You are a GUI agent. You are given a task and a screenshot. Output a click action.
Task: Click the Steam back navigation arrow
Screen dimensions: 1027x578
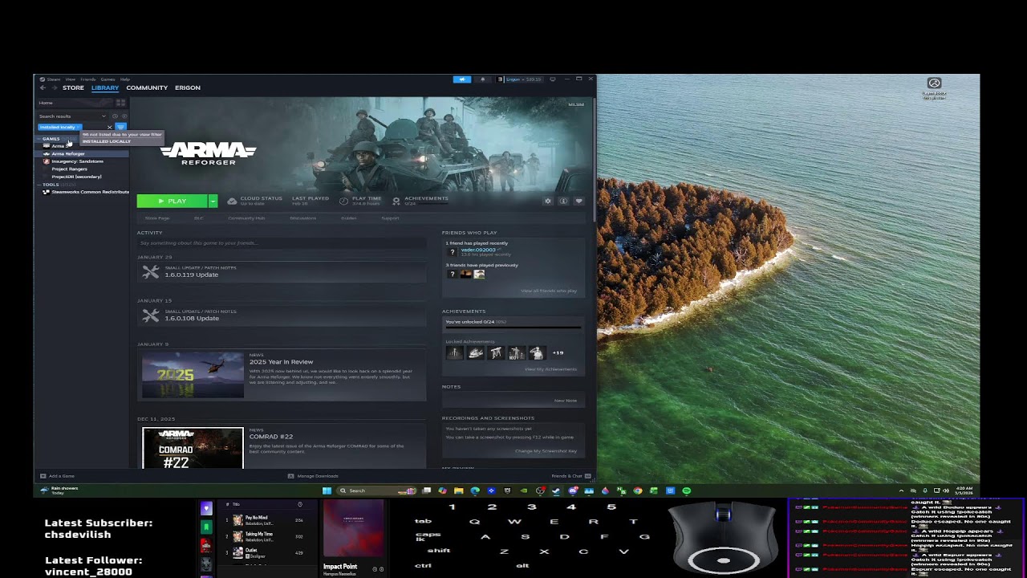(43, 88)
